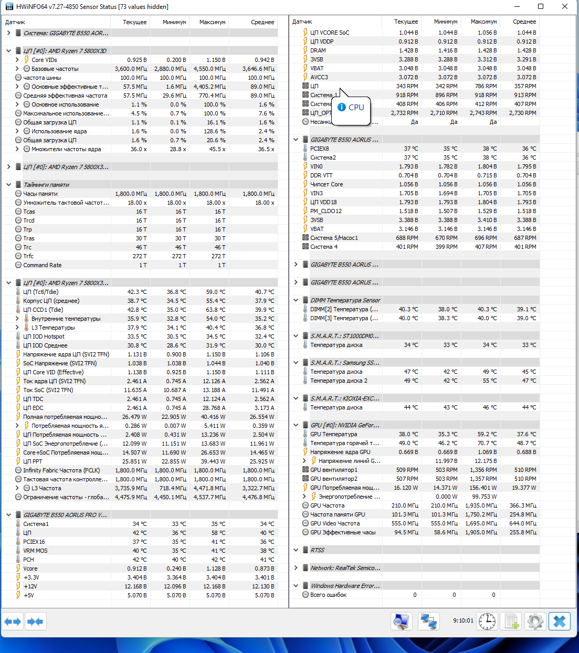Viewport: 579px width, 653px height.
Task: Click Минимум header in the left pane
Action: click(170, 22)
